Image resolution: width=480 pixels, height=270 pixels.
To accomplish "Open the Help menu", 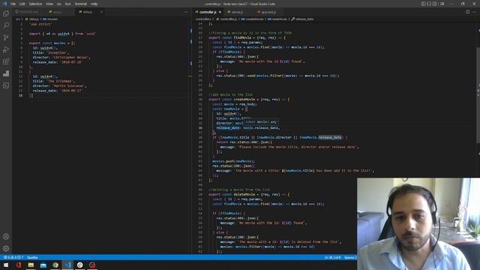I will point(94,4).
